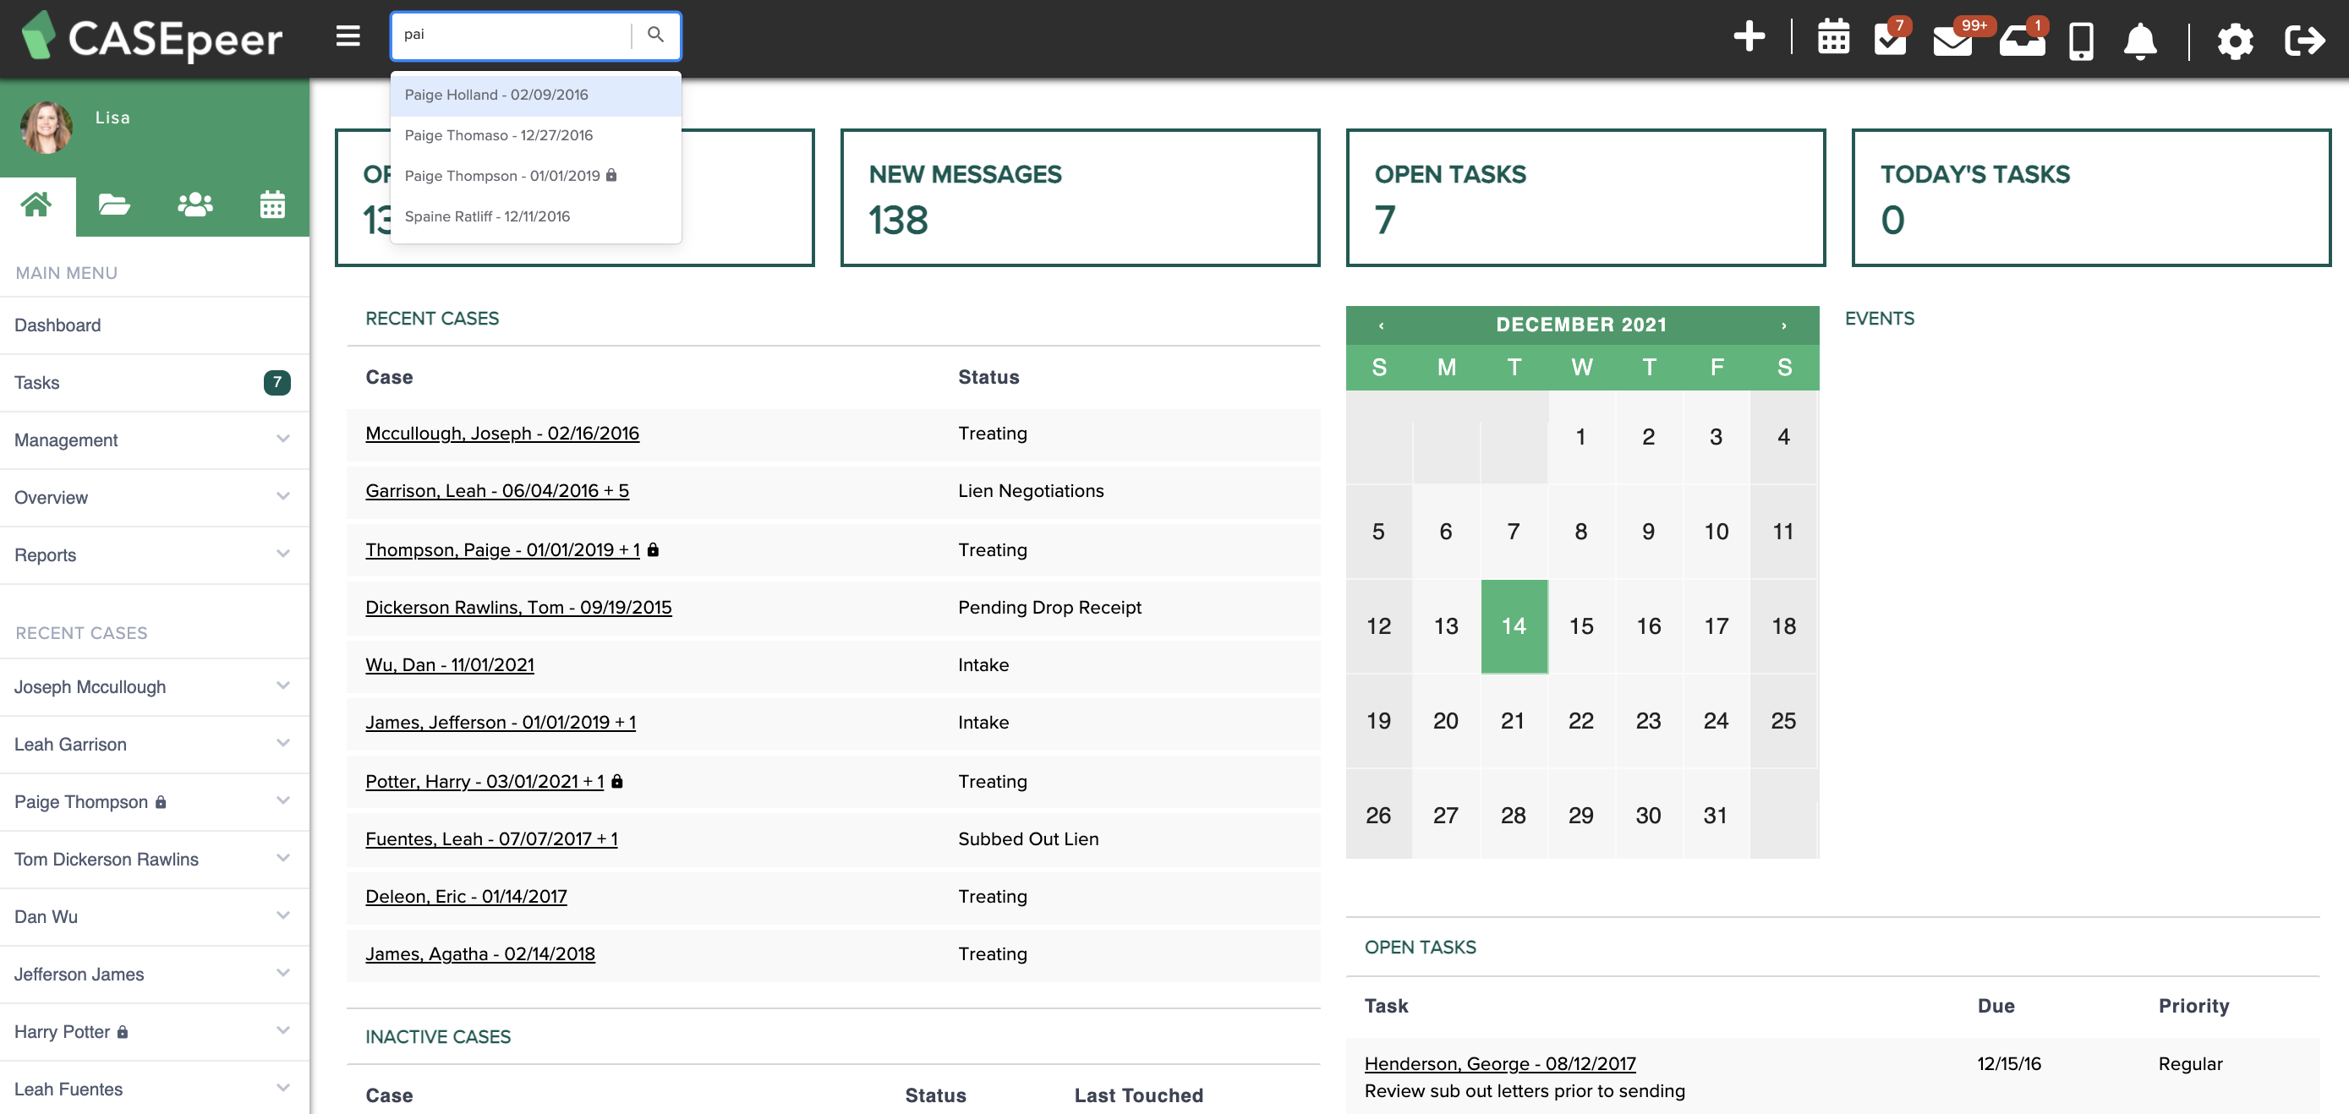This screenshot has height=1114, width=2349.
Task: Expand the Paige Thompson recent case
Action: [x=282, y=801]
